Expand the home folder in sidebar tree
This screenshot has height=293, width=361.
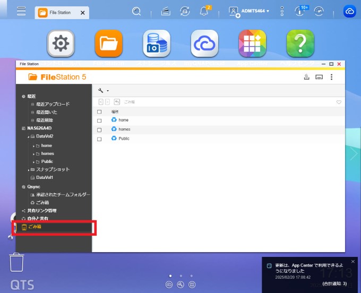(x=33, y=146)
